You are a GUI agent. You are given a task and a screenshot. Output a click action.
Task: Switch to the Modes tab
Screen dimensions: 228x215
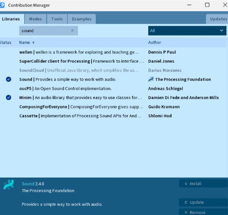coord(36,19)
